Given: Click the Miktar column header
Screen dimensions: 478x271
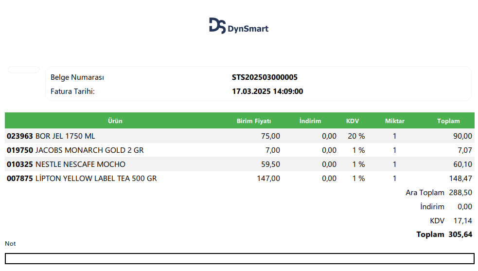Looking at the screenshot, I should click(394, 121).
